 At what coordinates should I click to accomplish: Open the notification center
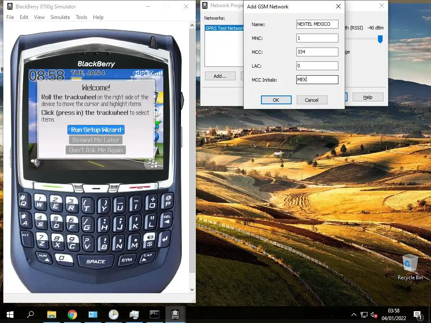tap(418, 315)
